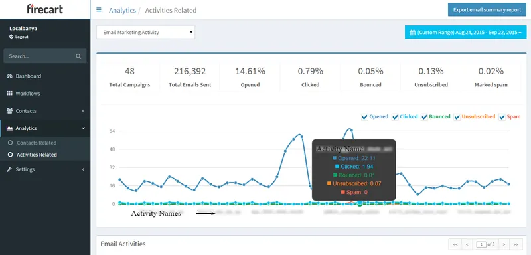This screenshot has height=255, width=531.
Task: Toggle the Bounced series checkbox
Action: pyautogui.click(x=424, y=117)
